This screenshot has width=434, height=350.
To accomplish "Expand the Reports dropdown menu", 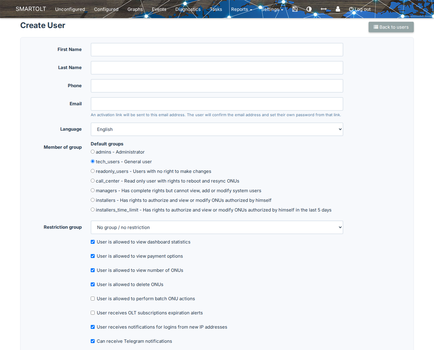I will coord(241,9).
